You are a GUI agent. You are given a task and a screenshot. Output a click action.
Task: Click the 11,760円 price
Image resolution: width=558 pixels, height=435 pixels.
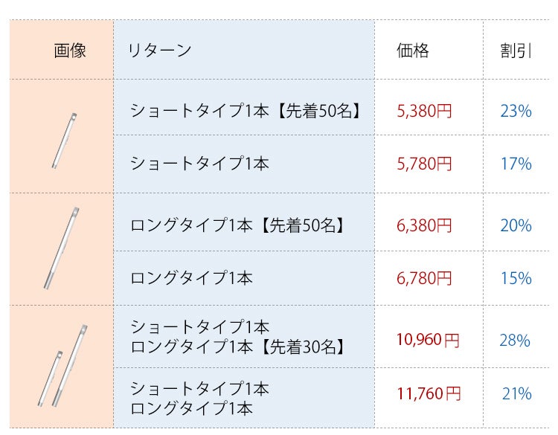coord(428,393)
